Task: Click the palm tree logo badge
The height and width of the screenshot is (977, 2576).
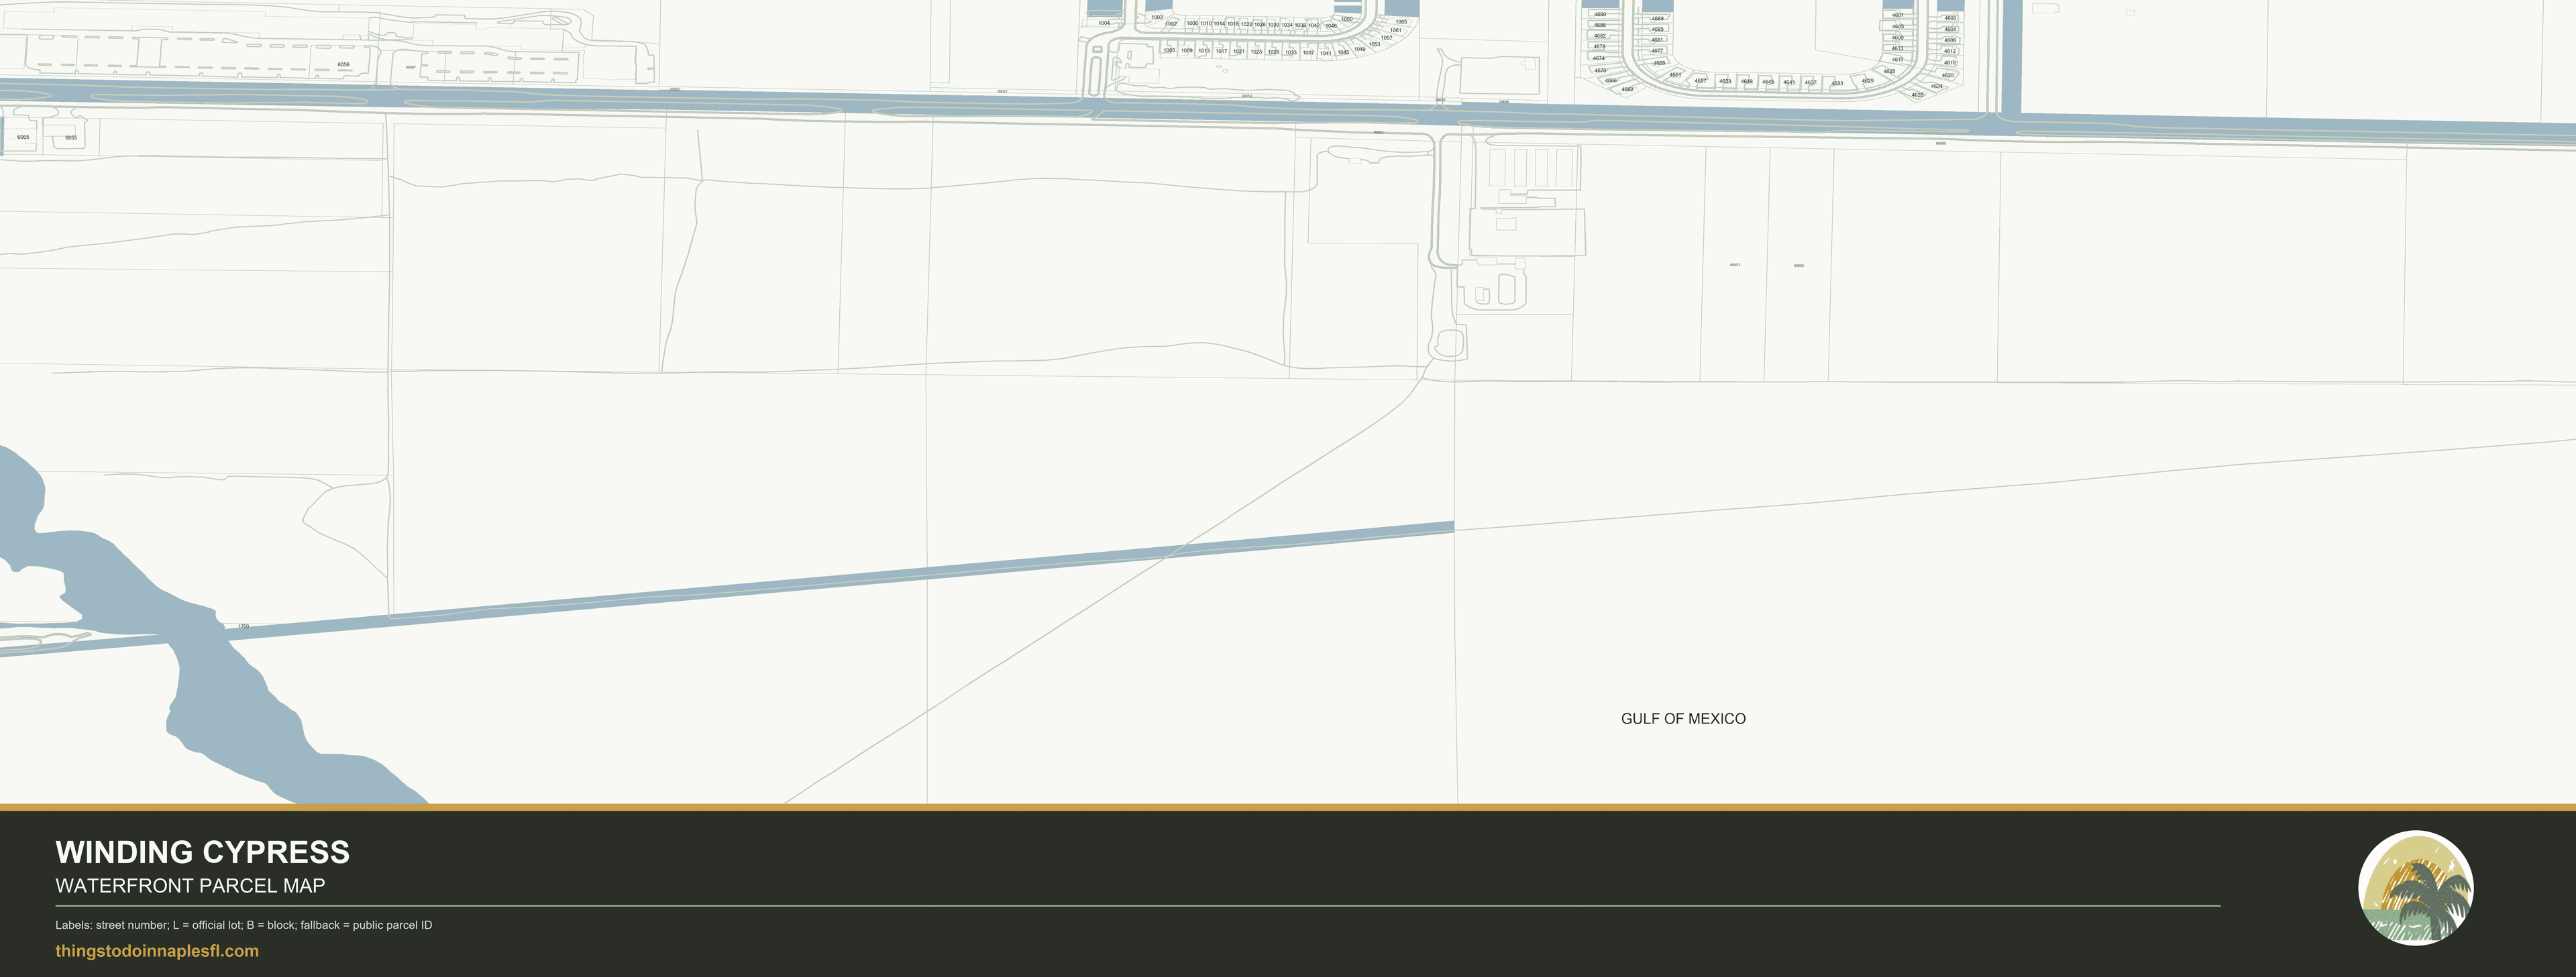Action: coord(2416,888)
